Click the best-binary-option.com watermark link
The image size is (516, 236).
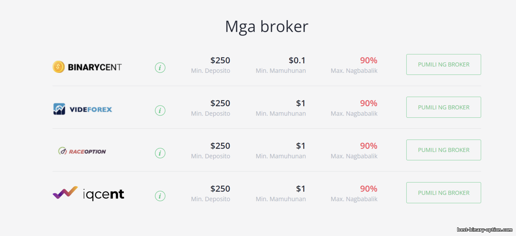point(485,229)
